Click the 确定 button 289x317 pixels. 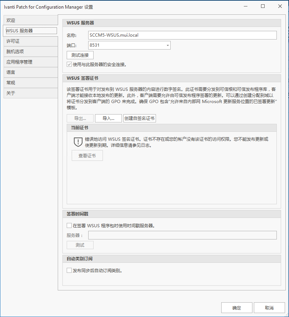point(237,308)
